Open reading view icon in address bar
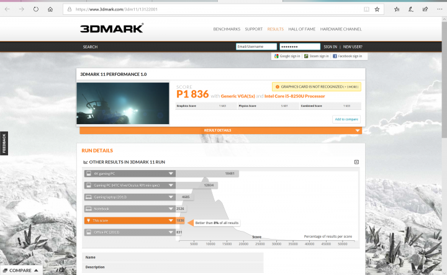The image size is (447, 275). (366, 9)
